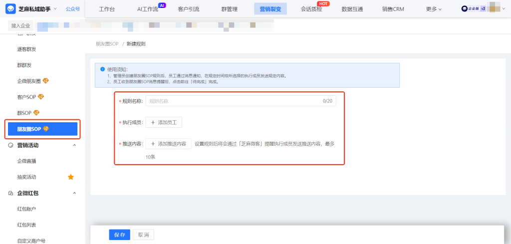Click the 企微红包 section icon
The image size is (511, 244).
pos(10,193)
